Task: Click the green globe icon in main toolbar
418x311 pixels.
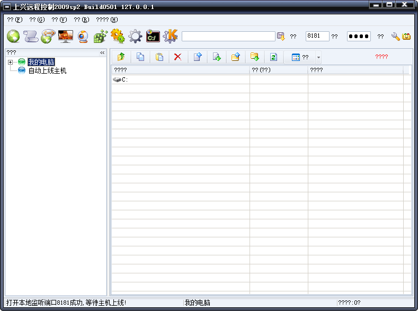Action: click(x=13, y=37)
